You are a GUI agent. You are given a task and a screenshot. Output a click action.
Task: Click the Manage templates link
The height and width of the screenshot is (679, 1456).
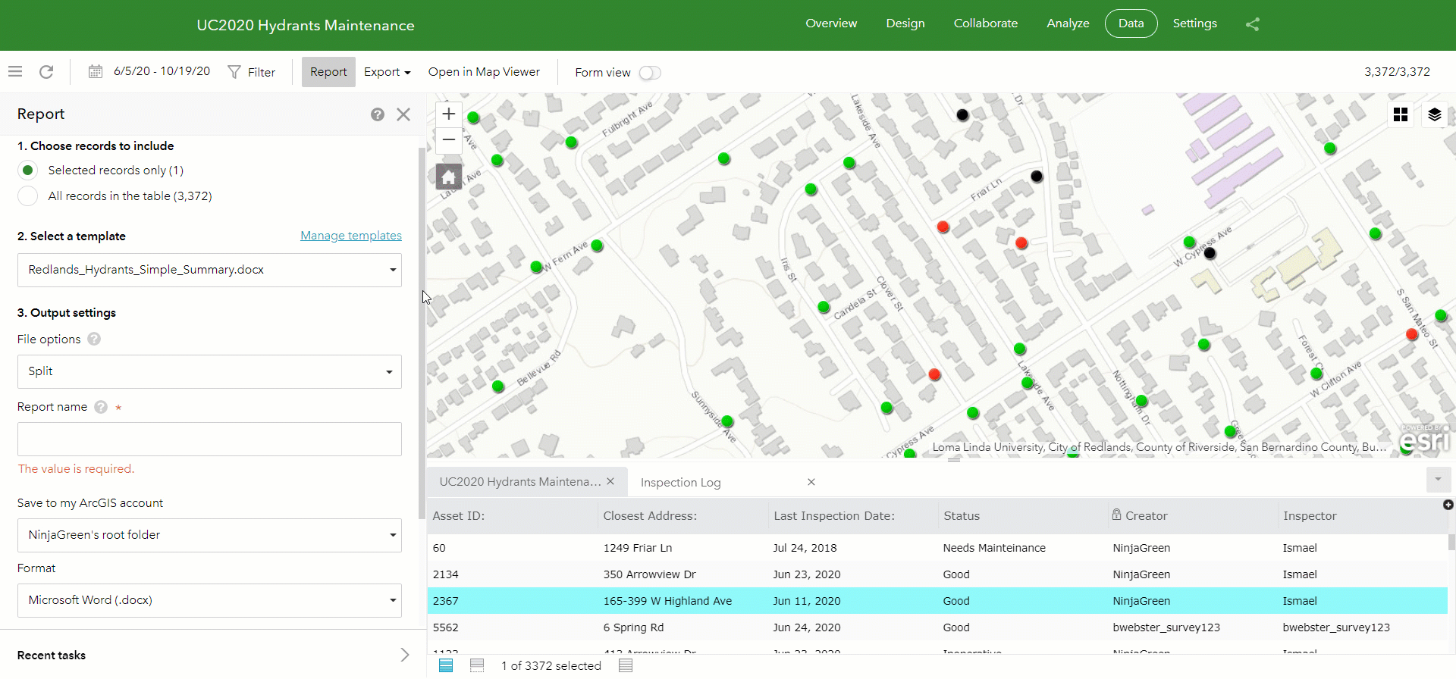[x=350, y=236]
